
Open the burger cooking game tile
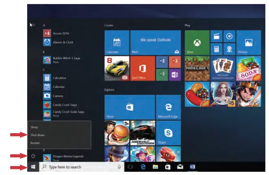click(117, 133)
